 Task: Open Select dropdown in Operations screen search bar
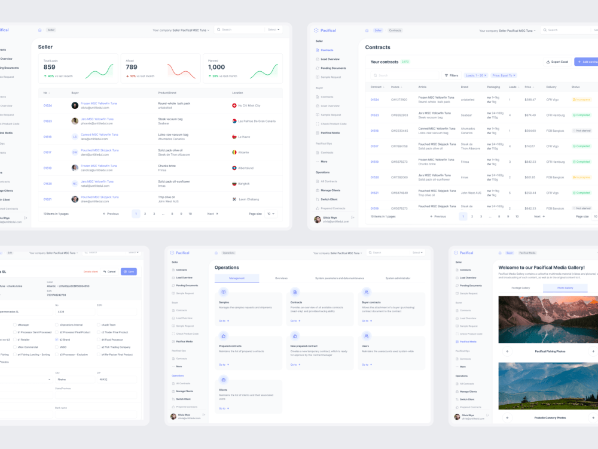pos(417,253)
